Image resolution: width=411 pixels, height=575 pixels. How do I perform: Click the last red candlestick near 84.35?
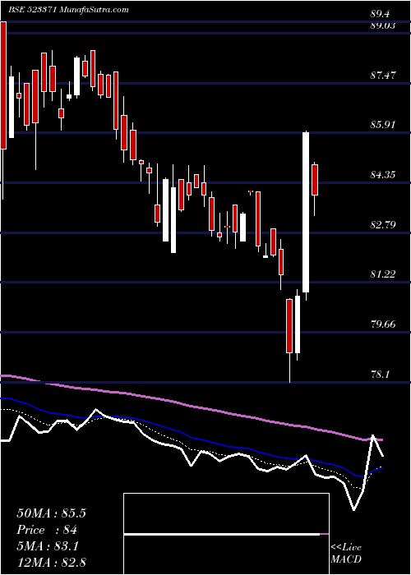pos(315,180)
